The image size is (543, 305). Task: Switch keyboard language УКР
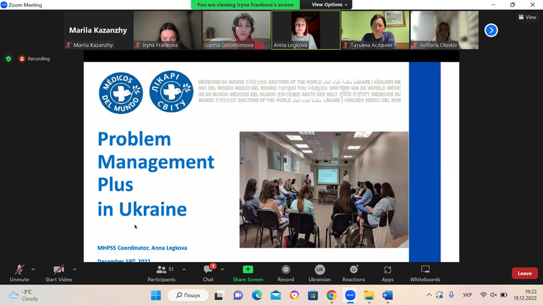(468, 295)
